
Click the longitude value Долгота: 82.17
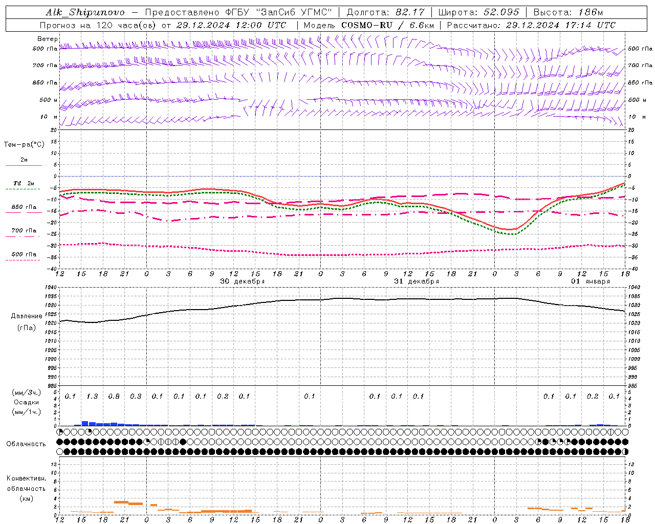click(x=386, y=12)
